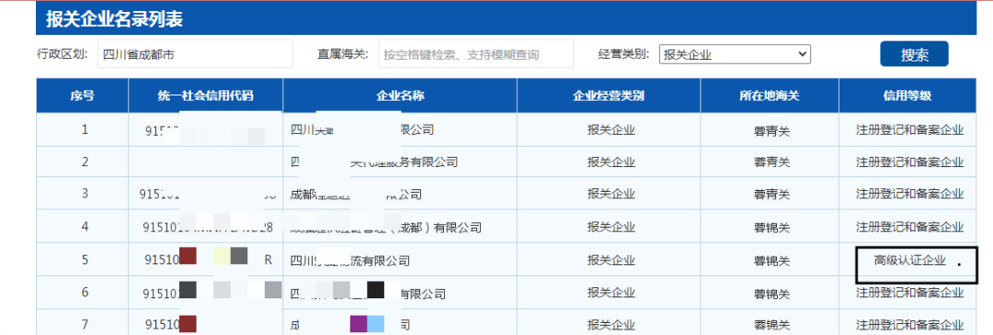Screen dimensions: 993x335
Task: Select the 信用等级 column header
Action: point(907,96)
